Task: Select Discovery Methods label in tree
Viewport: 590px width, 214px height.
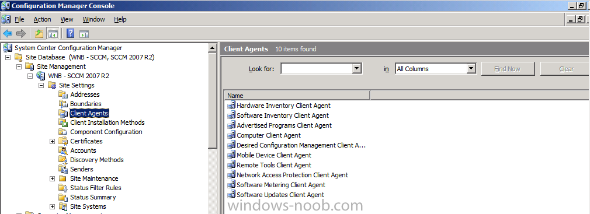Action: coord(97,160)
